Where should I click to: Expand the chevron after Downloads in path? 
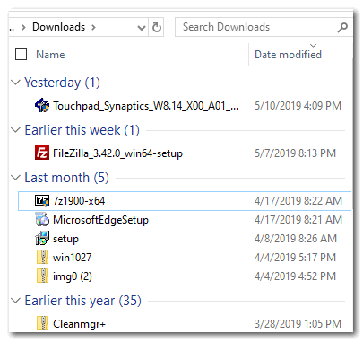(93, 27)
